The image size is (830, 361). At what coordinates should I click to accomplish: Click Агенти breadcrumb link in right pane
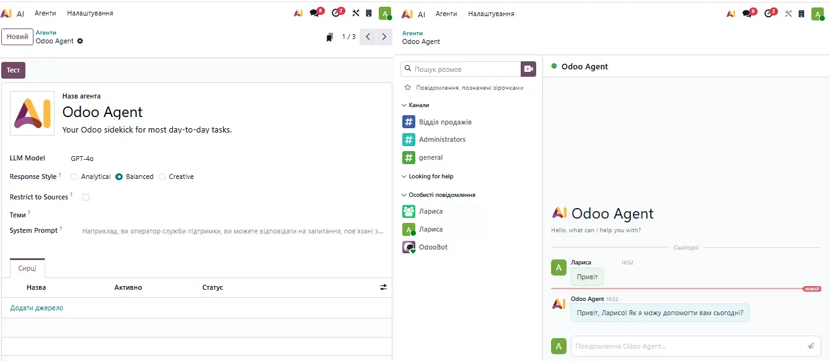tap(412, 33)
